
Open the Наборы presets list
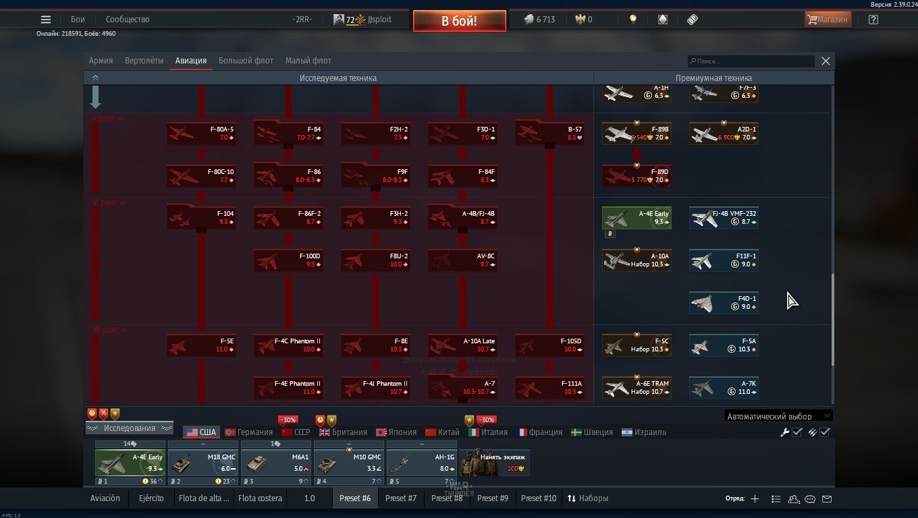point(587,498)
